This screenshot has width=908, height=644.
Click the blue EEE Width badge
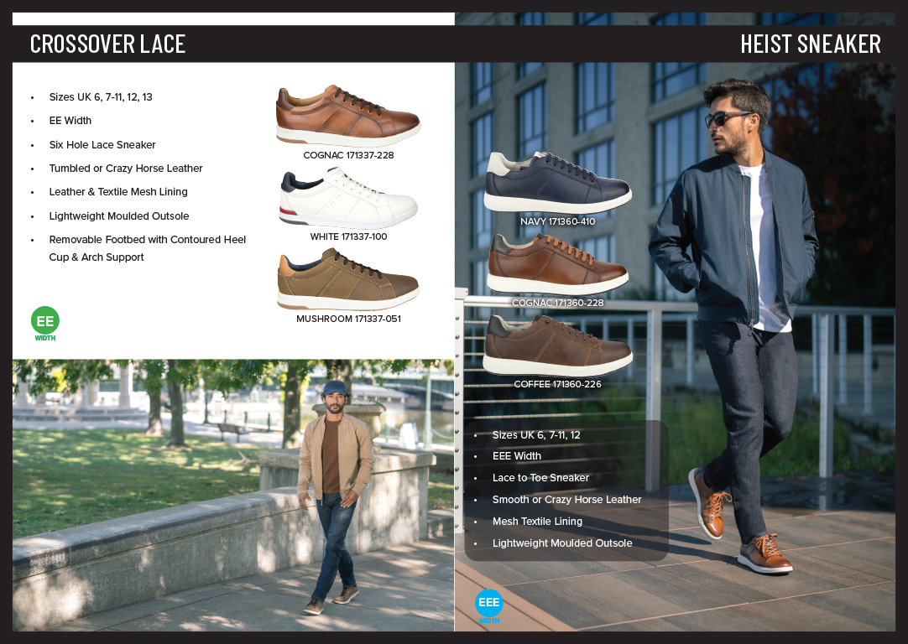(488, 604)
